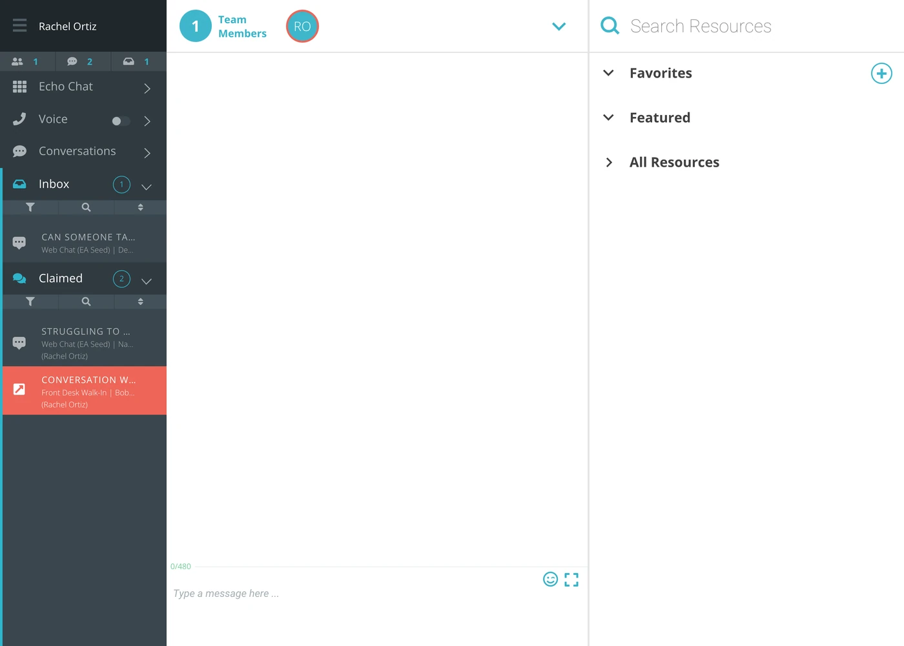This screenshot has height=646, width=904.
Task: Click the Claimed filter funnel icon
Action: tap(30, 302)
